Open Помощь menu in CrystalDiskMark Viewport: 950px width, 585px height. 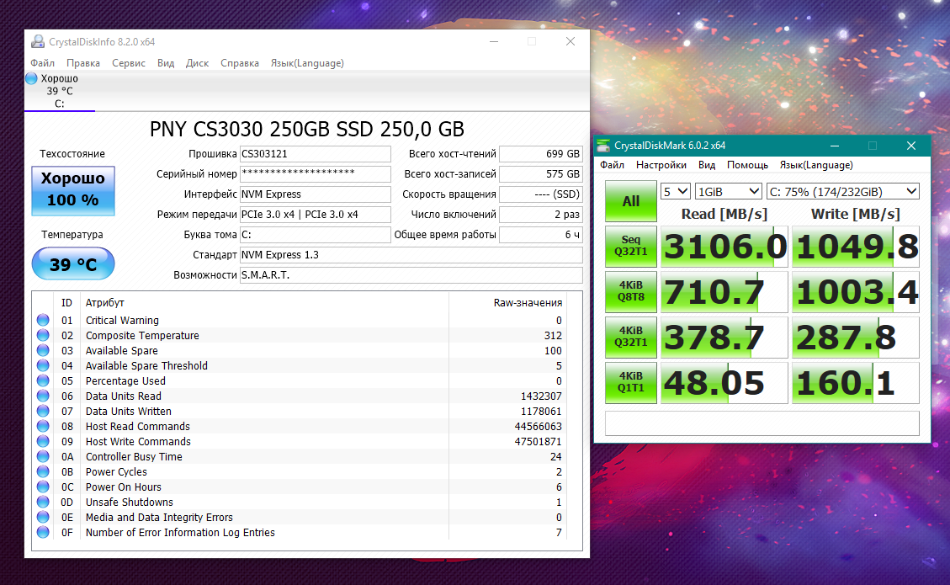(x=747, y=165)
